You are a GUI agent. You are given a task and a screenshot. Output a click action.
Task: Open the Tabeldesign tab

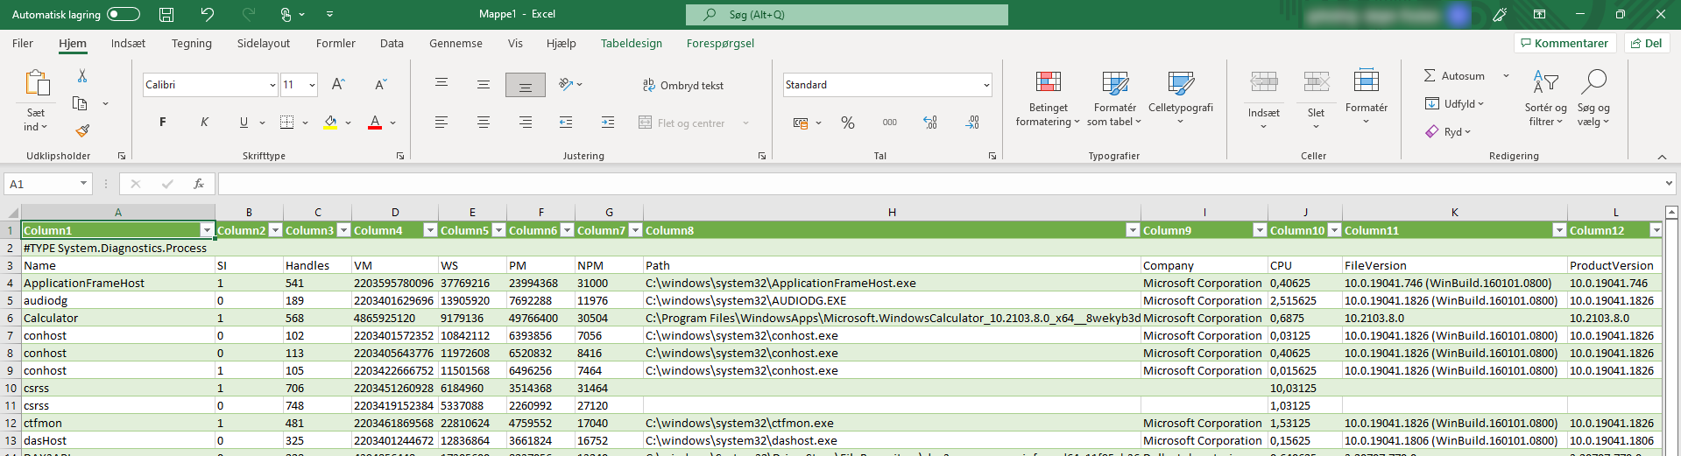631,43
